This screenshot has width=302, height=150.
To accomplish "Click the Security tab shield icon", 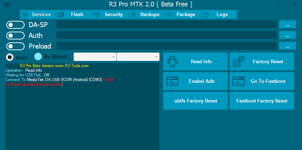I will click(97, 15).
